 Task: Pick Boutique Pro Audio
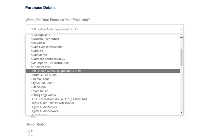[43, 75]
